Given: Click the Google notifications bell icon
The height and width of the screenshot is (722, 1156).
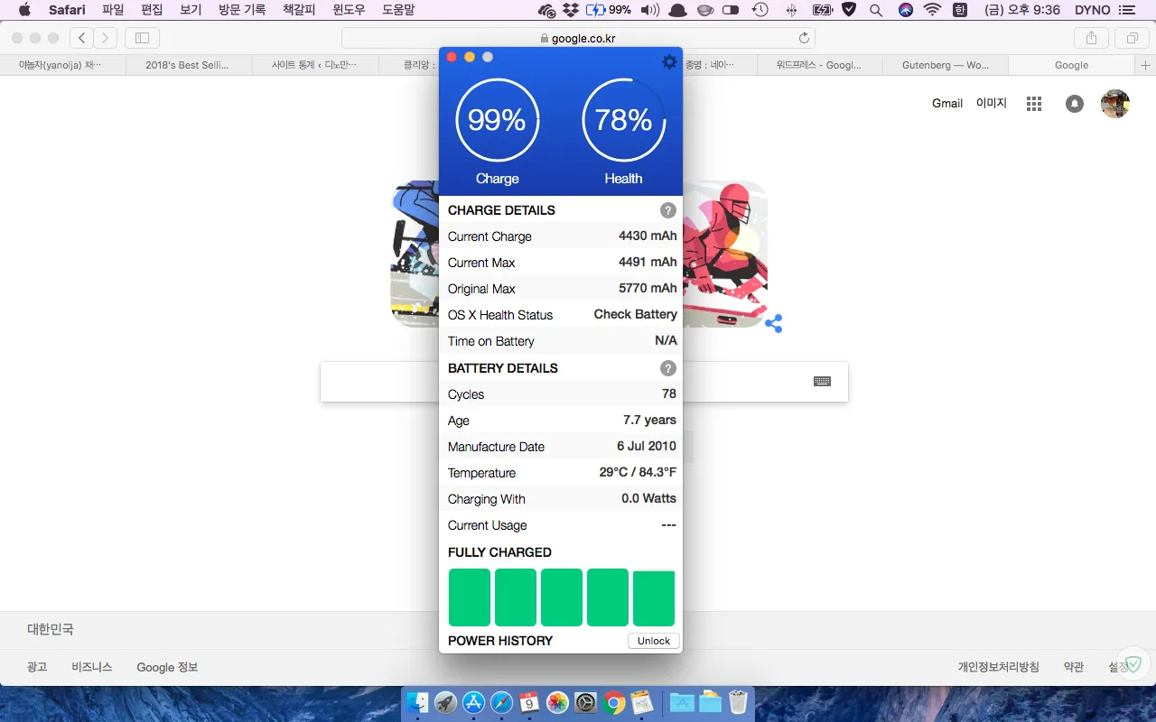Looking at the screenshot, I should tap(1074, 104).
